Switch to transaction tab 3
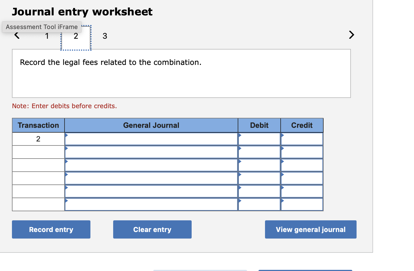 coord(105,36)
